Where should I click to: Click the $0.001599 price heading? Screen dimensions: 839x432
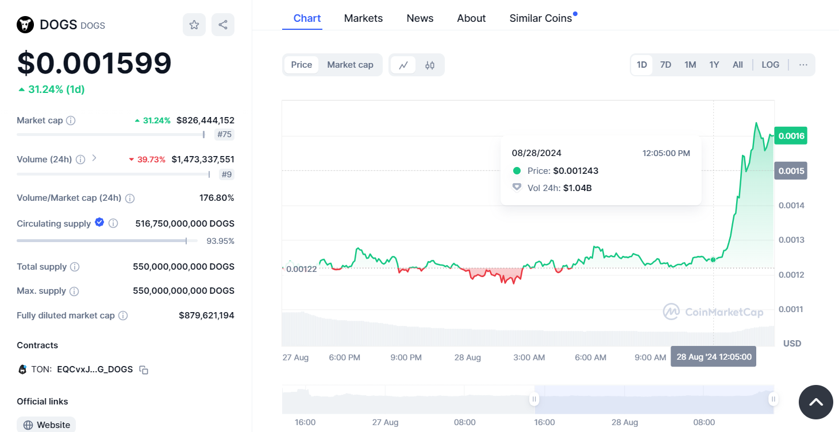pos(94,63)
